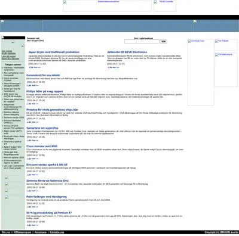Open 50 %-ig prissänkning på Pentium 4 article
Viewport: 239px width, 236px height.
[49, 213]
